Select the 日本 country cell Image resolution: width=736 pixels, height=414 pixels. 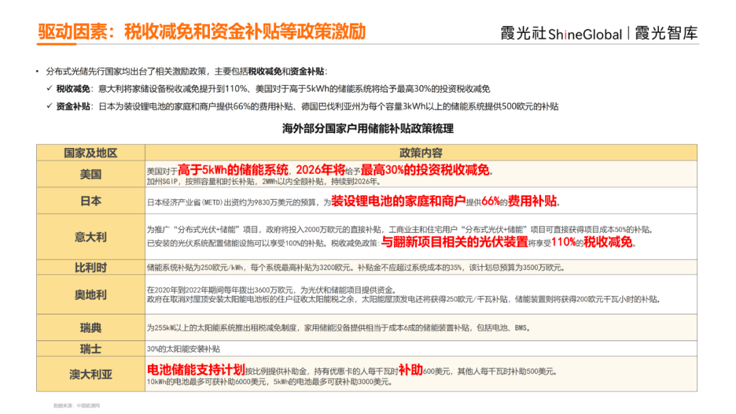pos(91,201)
